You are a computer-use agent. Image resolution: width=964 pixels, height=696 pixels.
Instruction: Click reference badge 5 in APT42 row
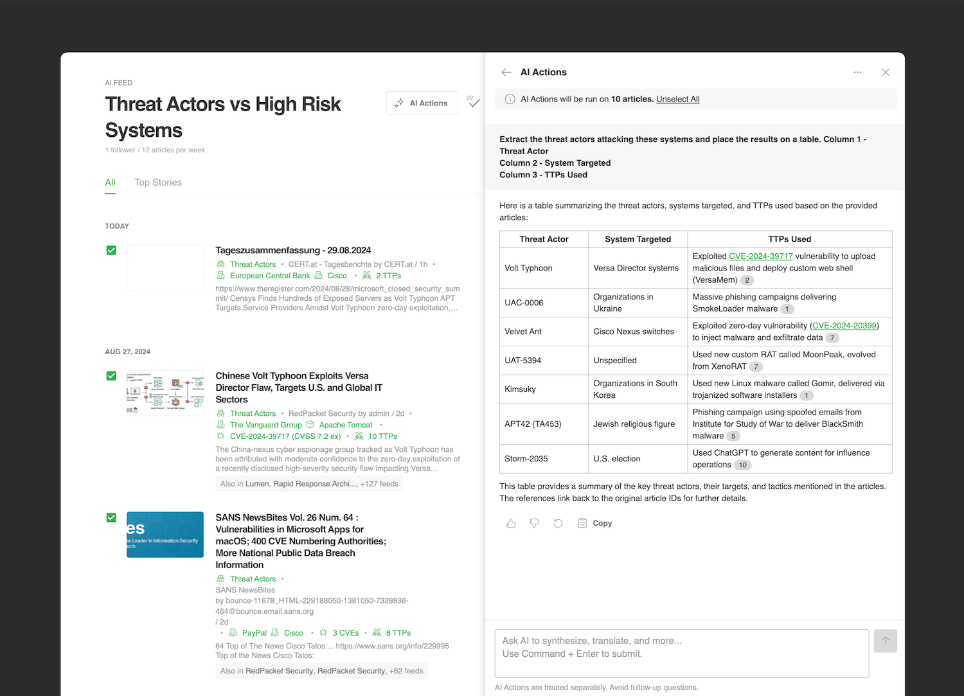tap(733, 436)
